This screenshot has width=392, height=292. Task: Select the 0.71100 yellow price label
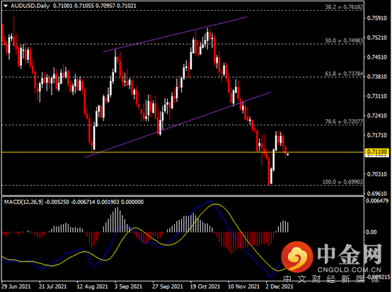(x=377, y=152)
